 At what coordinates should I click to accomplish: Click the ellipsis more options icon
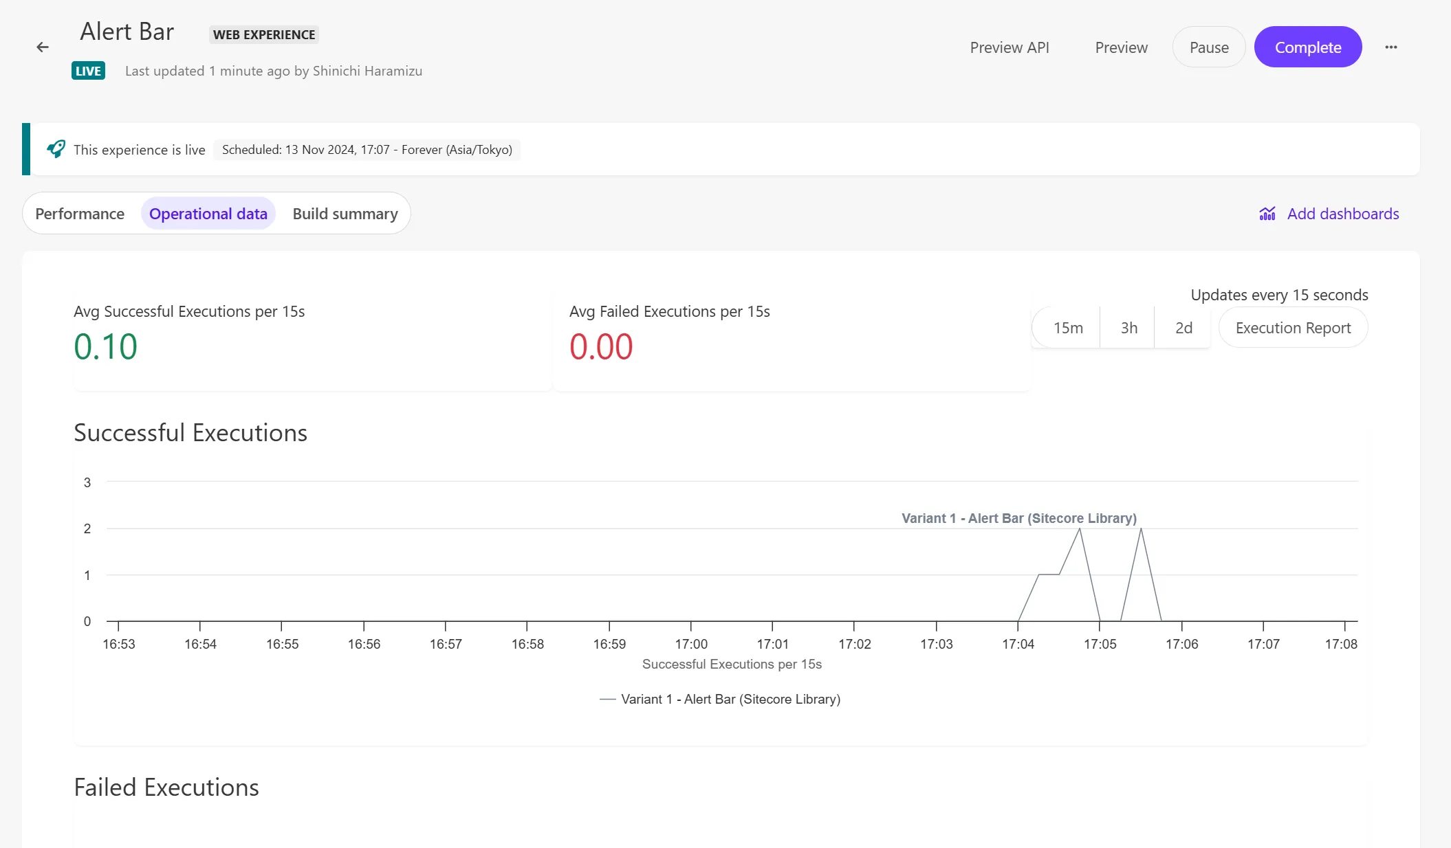pos(1391,47)
